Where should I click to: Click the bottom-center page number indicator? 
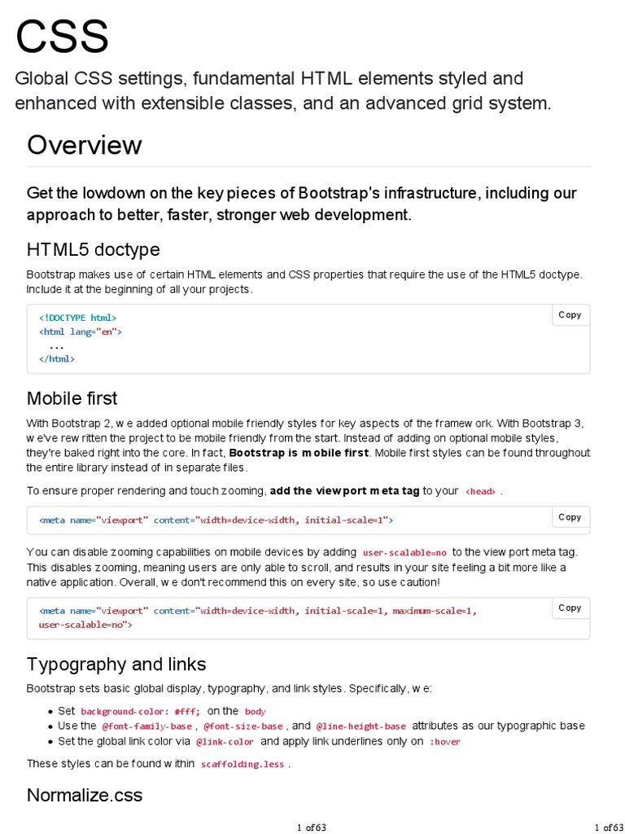click(x=312, y=827)
